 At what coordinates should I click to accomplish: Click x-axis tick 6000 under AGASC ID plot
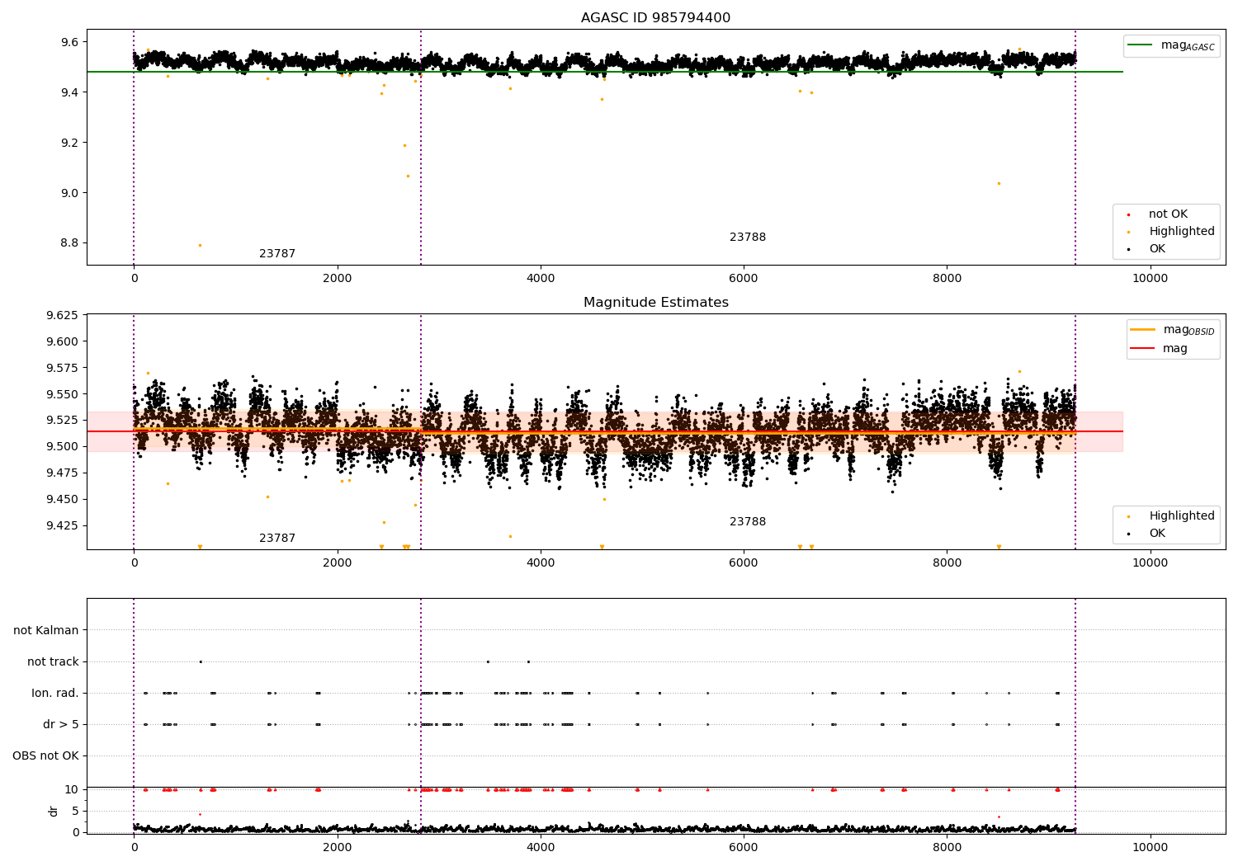coord(744,278)
